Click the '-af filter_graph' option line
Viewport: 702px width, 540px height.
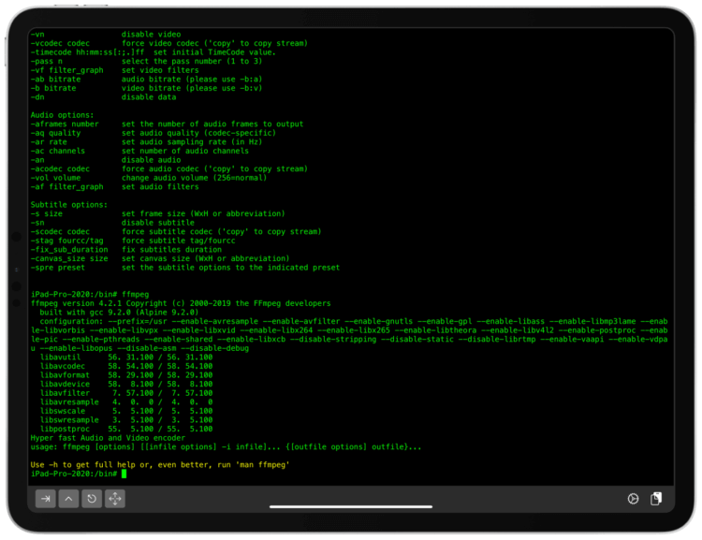click(114, 186)
